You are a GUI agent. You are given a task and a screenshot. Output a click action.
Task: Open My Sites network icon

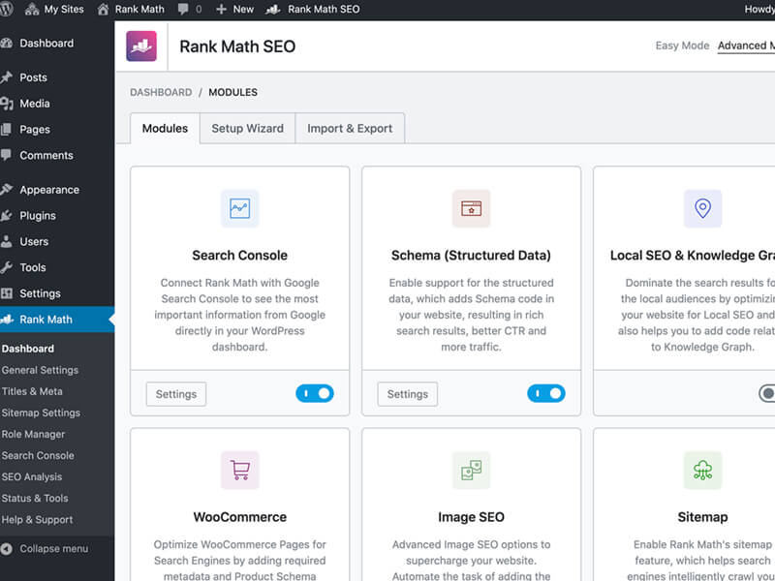32,10
